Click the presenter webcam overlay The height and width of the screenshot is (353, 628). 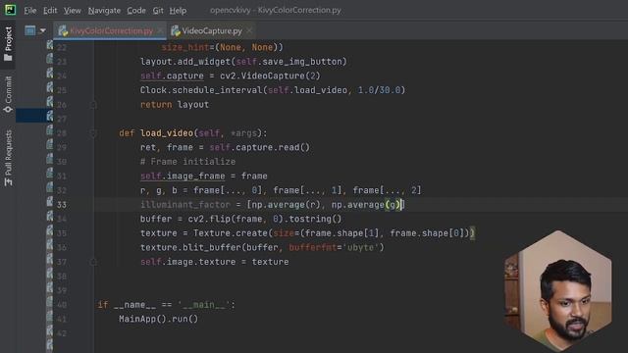(x=558, y=291)
